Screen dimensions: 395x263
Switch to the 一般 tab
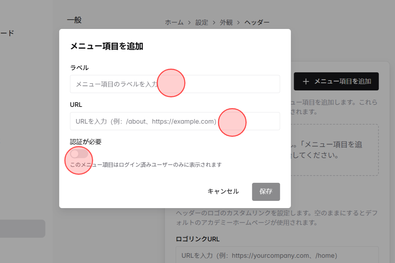point(74,20)
